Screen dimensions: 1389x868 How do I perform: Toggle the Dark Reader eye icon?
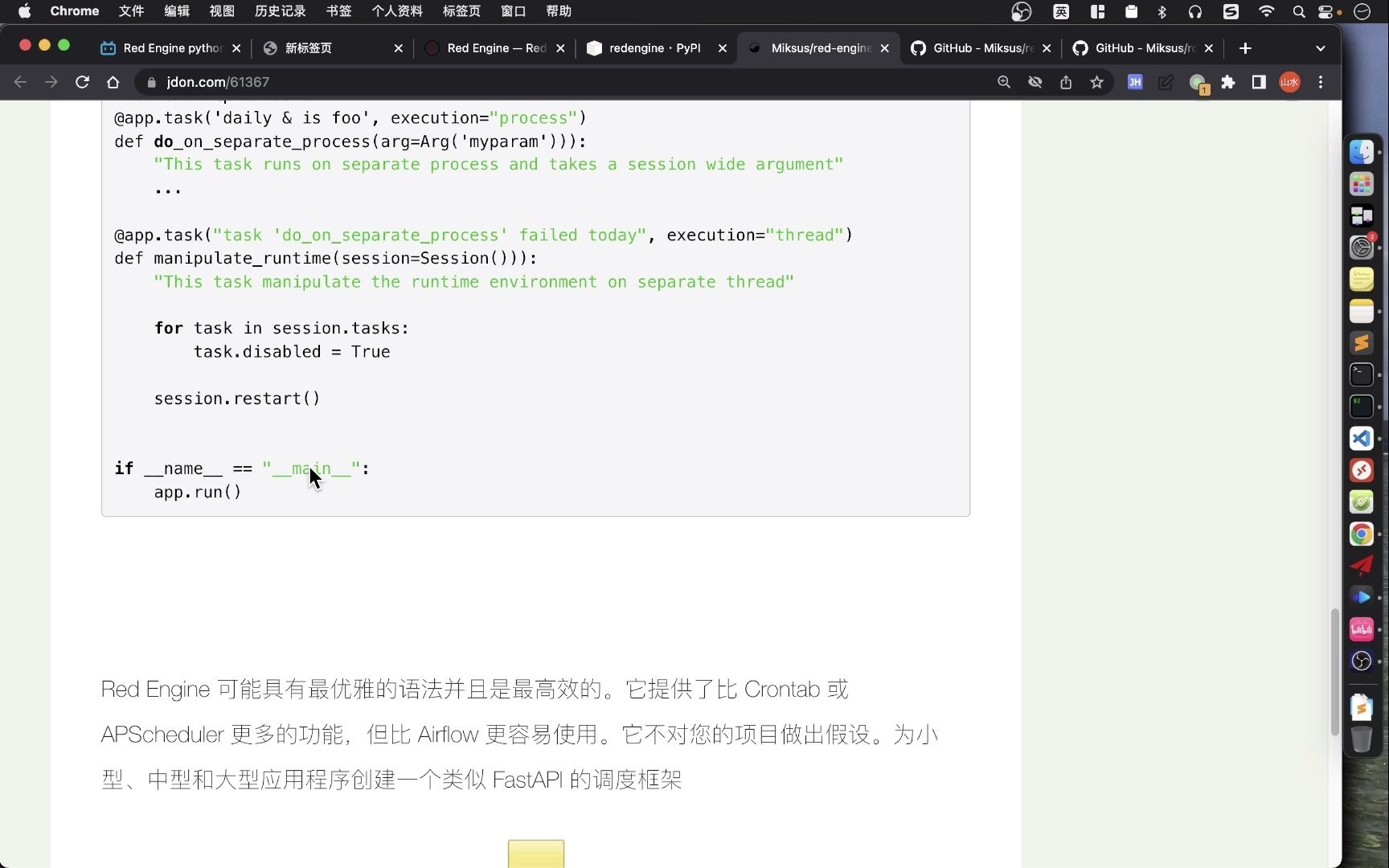(1035, 82)
